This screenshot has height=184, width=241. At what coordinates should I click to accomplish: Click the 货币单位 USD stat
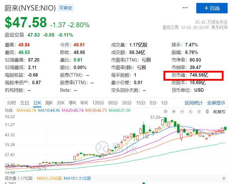(188, 90)
